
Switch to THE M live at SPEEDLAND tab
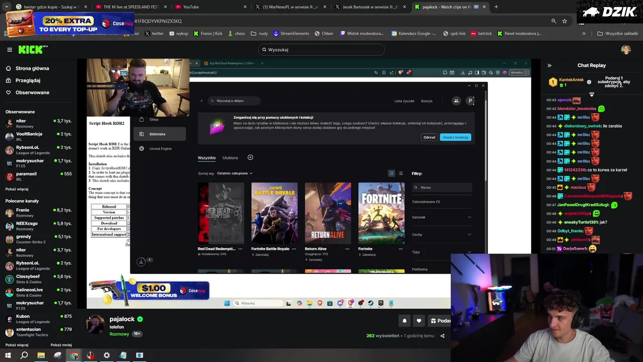[131, 7]
